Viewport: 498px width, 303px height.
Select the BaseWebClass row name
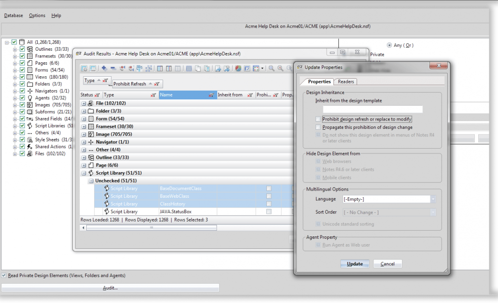[x=174, y=196]
